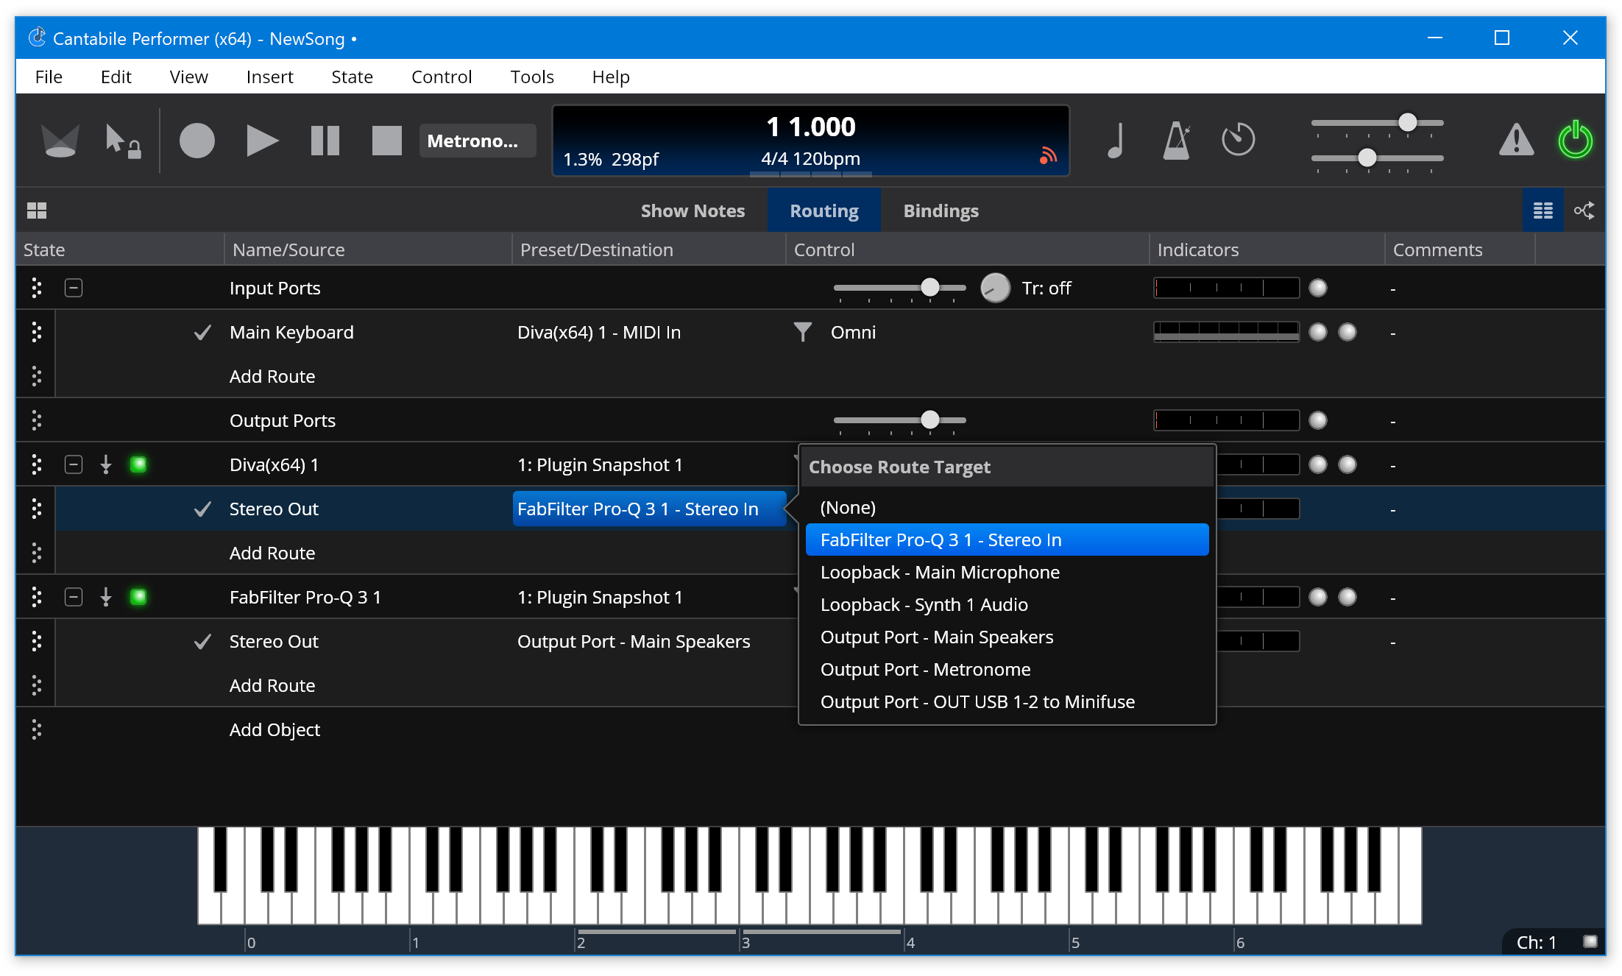Image resolution: width=1622 pixels, height=976 pixels.
Task: Toggle the pointer lock tool
Action: point(122,141)
